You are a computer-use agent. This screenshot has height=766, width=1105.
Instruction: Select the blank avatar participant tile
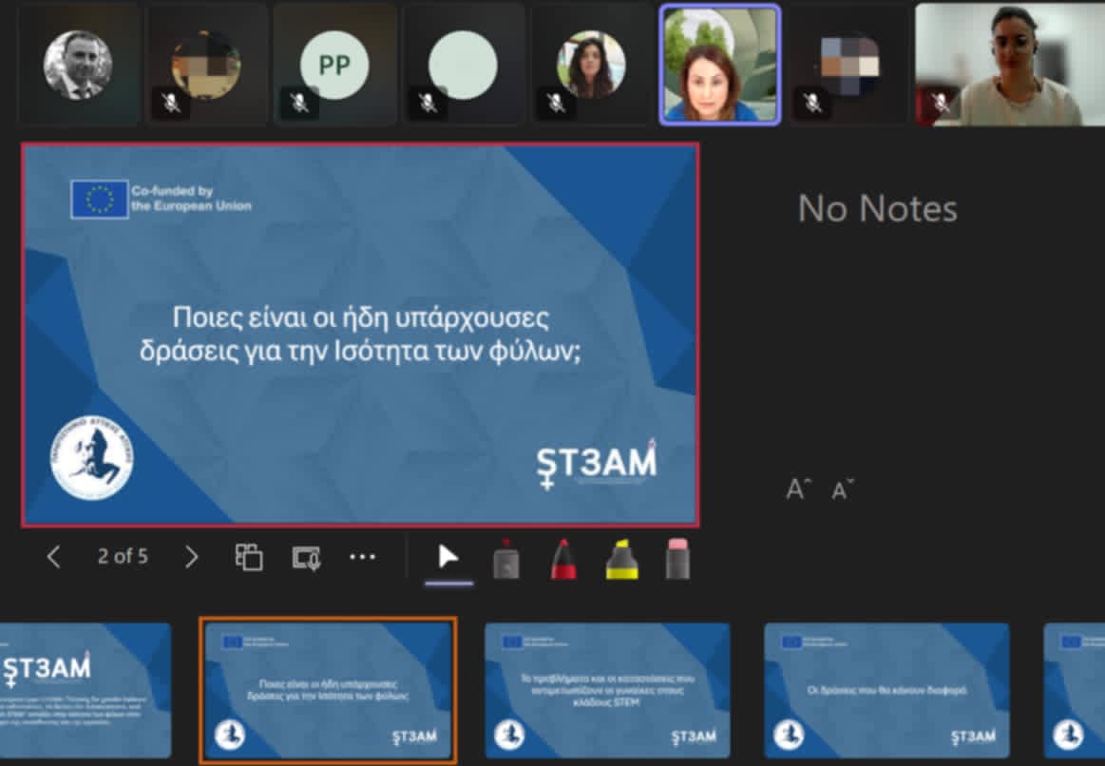(x=463, y=65)
